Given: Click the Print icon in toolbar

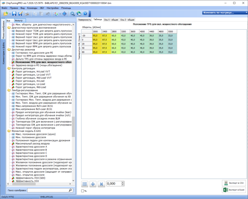Looking at the screenshot, I should [x=27, y=14].
